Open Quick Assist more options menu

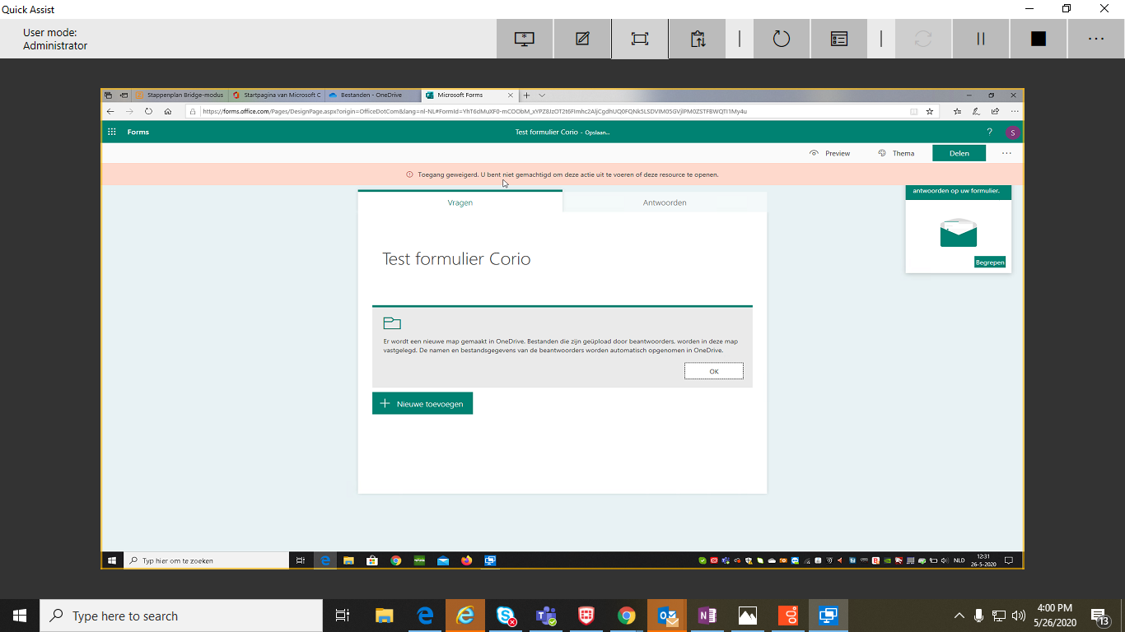pos(1095,38)
